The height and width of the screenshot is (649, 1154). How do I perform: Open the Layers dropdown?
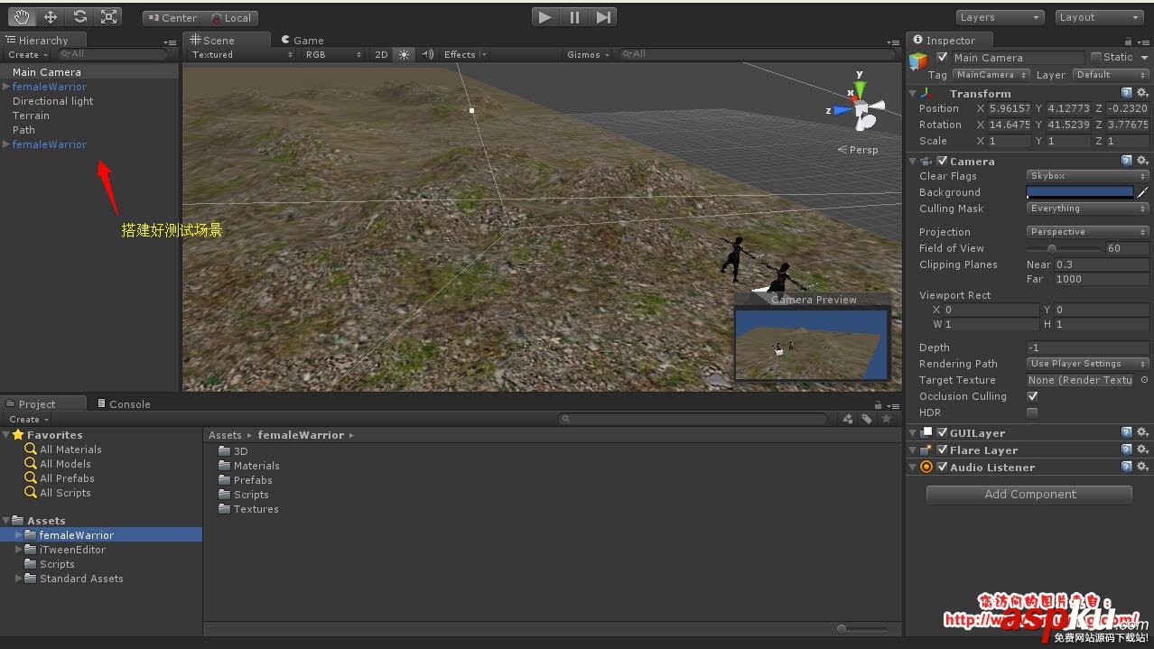pyautogui.click(x=1000, y=17)
